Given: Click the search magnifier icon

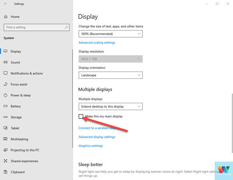Looking at the screenshot, I should click(66, 27).
